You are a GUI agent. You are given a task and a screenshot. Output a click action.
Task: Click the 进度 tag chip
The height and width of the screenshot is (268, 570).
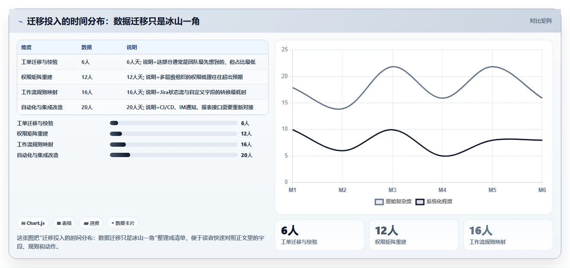(x=91, y=223)
